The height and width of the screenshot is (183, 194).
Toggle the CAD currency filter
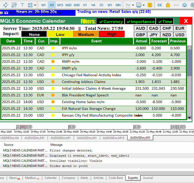[154, 28]
